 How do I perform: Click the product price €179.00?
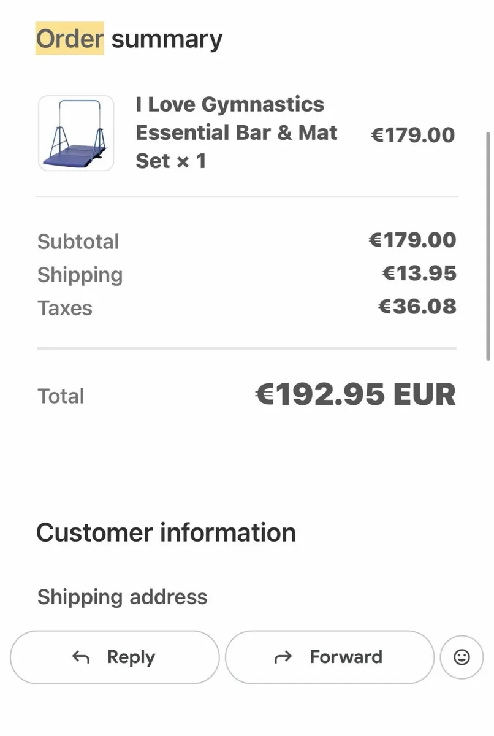point(413,134)
